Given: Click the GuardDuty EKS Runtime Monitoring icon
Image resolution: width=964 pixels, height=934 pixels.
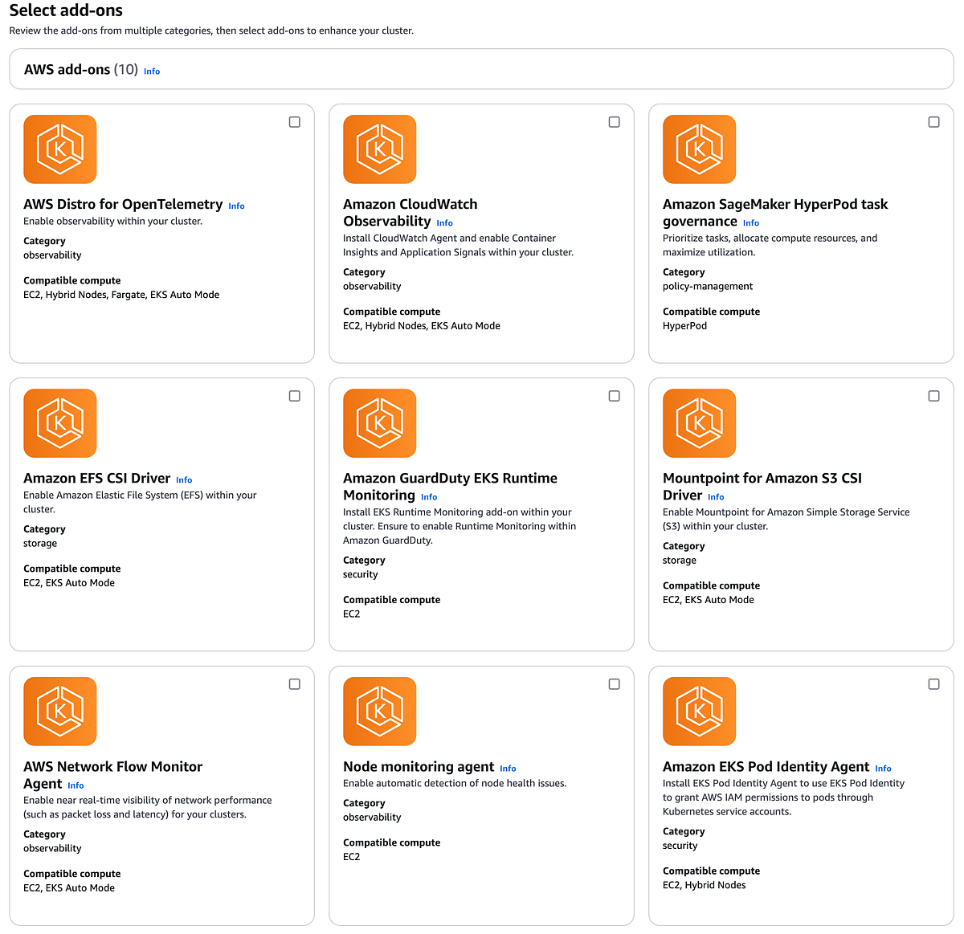Looking at the screenshot, I should 380,423.
